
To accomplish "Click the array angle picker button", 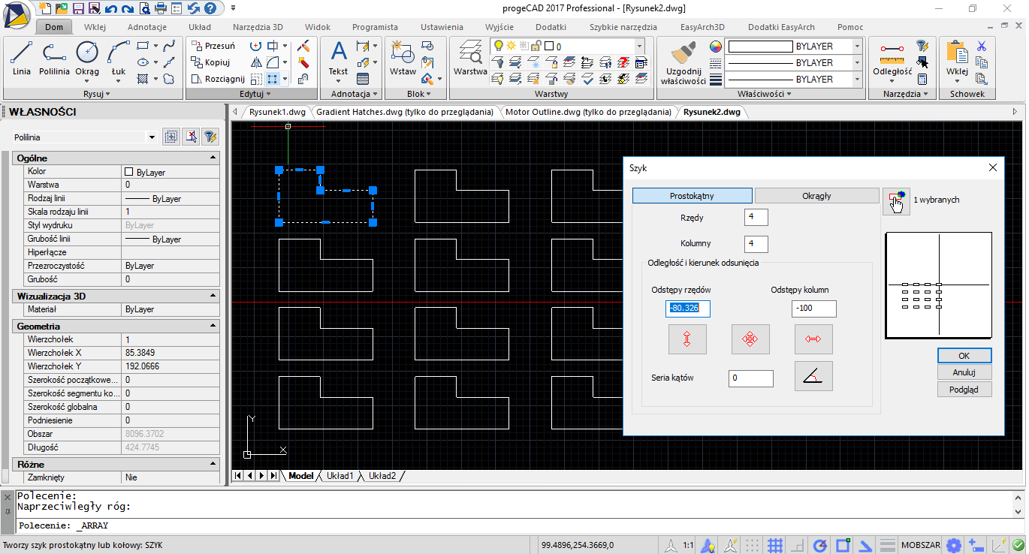I will (813, 376).
